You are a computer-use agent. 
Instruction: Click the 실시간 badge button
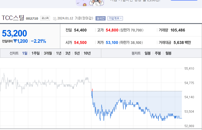[x=100, y=18]
